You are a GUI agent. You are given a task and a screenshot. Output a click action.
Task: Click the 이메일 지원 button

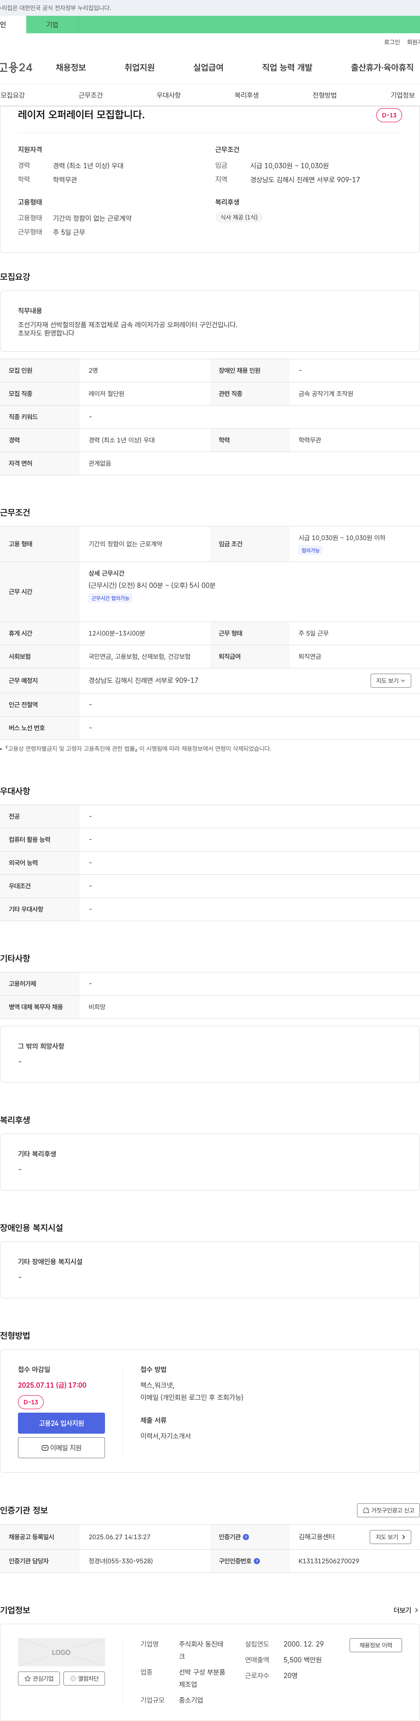point(61,1448)
